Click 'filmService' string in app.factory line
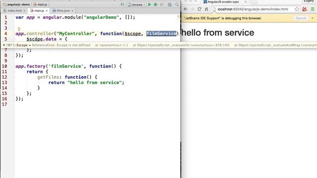This screenshot has width=317, height=178. point(66,66)
